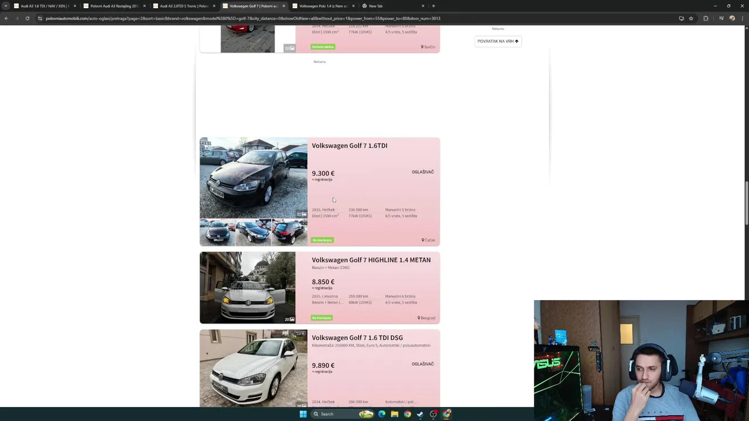Open the Volkswagen Golf 7 1.6TDI listing title
749x421 pixels.
point(349,146)
